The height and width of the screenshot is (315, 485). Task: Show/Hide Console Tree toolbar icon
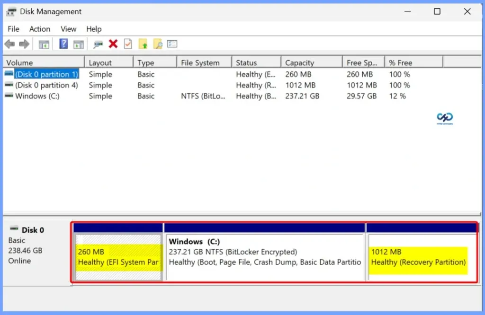pyautogui.click(x=44, y=44)
